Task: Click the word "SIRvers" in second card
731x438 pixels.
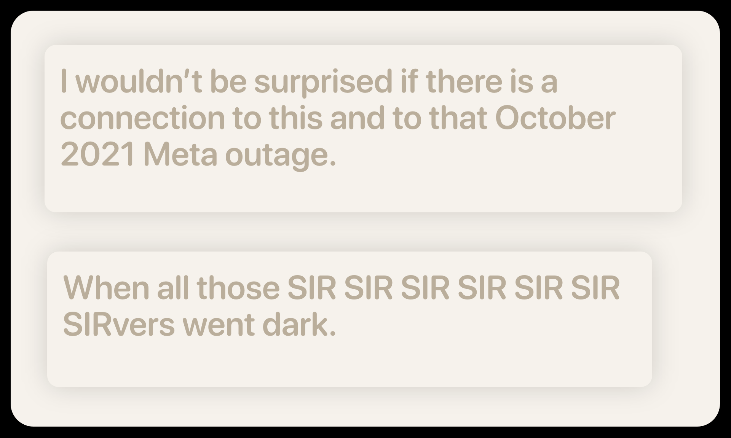Action: 118,325
